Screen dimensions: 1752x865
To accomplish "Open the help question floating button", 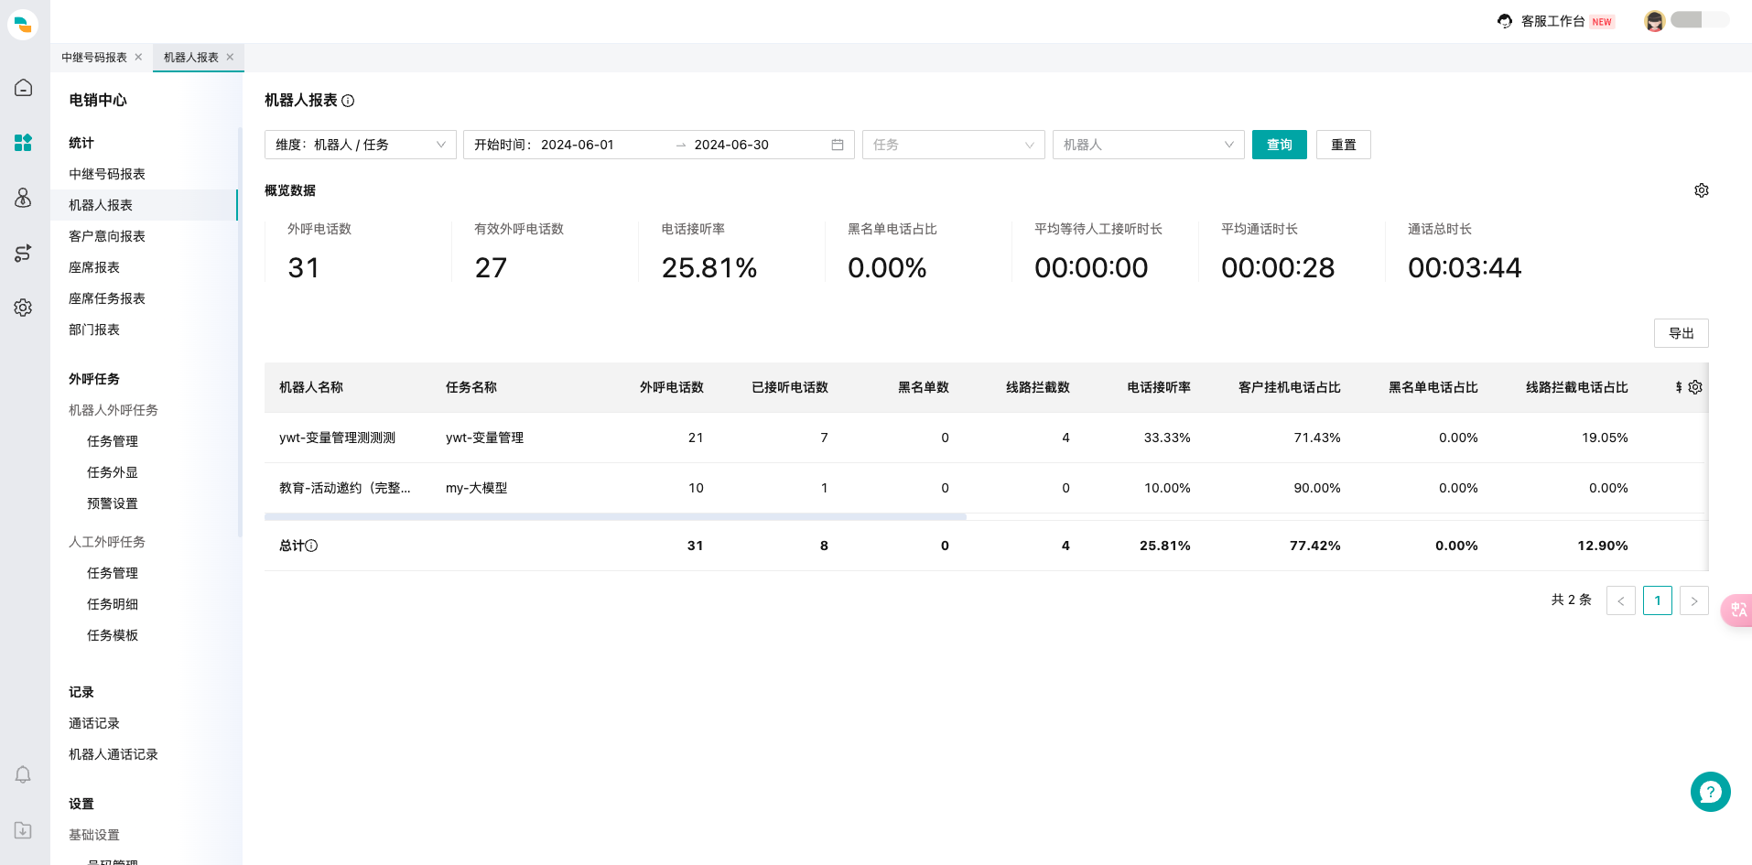I will (x=1710, y=792).
